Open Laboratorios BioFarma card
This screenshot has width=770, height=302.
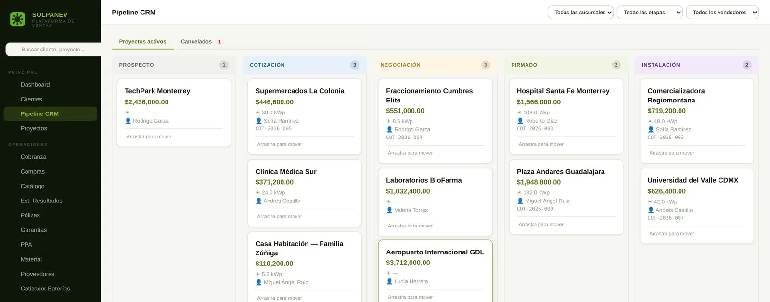pyautogui.click(x=435, y=202)
